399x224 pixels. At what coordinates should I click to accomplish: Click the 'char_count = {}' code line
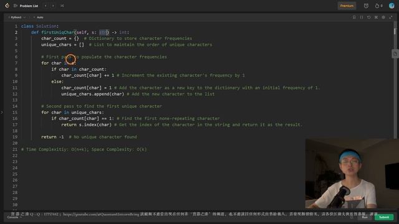(60, 39)
